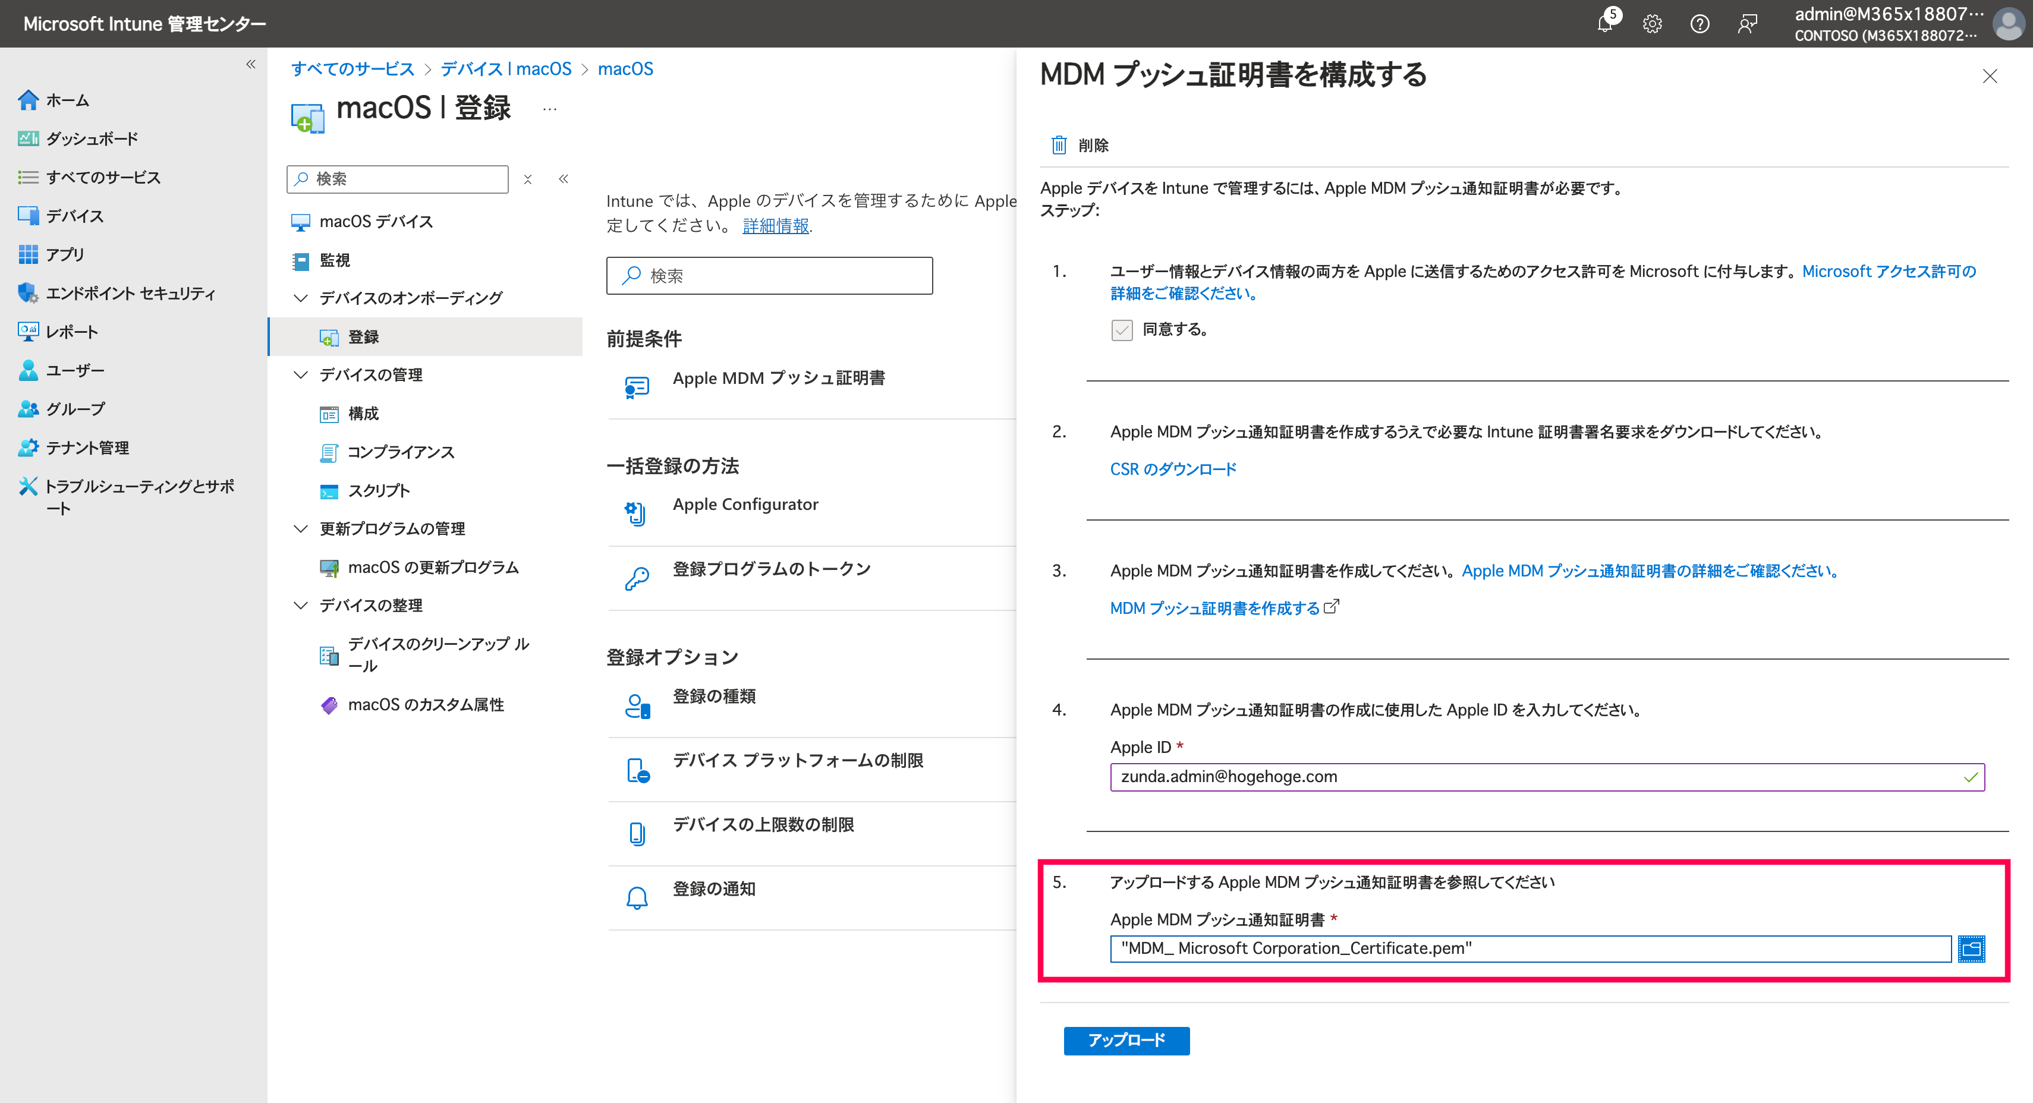
Task: Click the デバイスの上限数の制限 icon
Action: click(x=636, y=834)
